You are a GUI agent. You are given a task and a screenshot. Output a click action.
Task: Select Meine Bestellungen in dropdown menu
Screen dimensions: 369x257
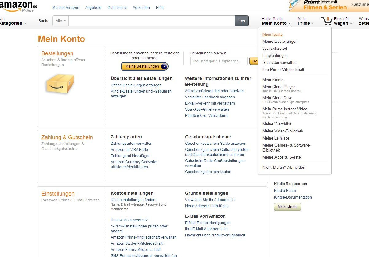(x=280, y=42)
